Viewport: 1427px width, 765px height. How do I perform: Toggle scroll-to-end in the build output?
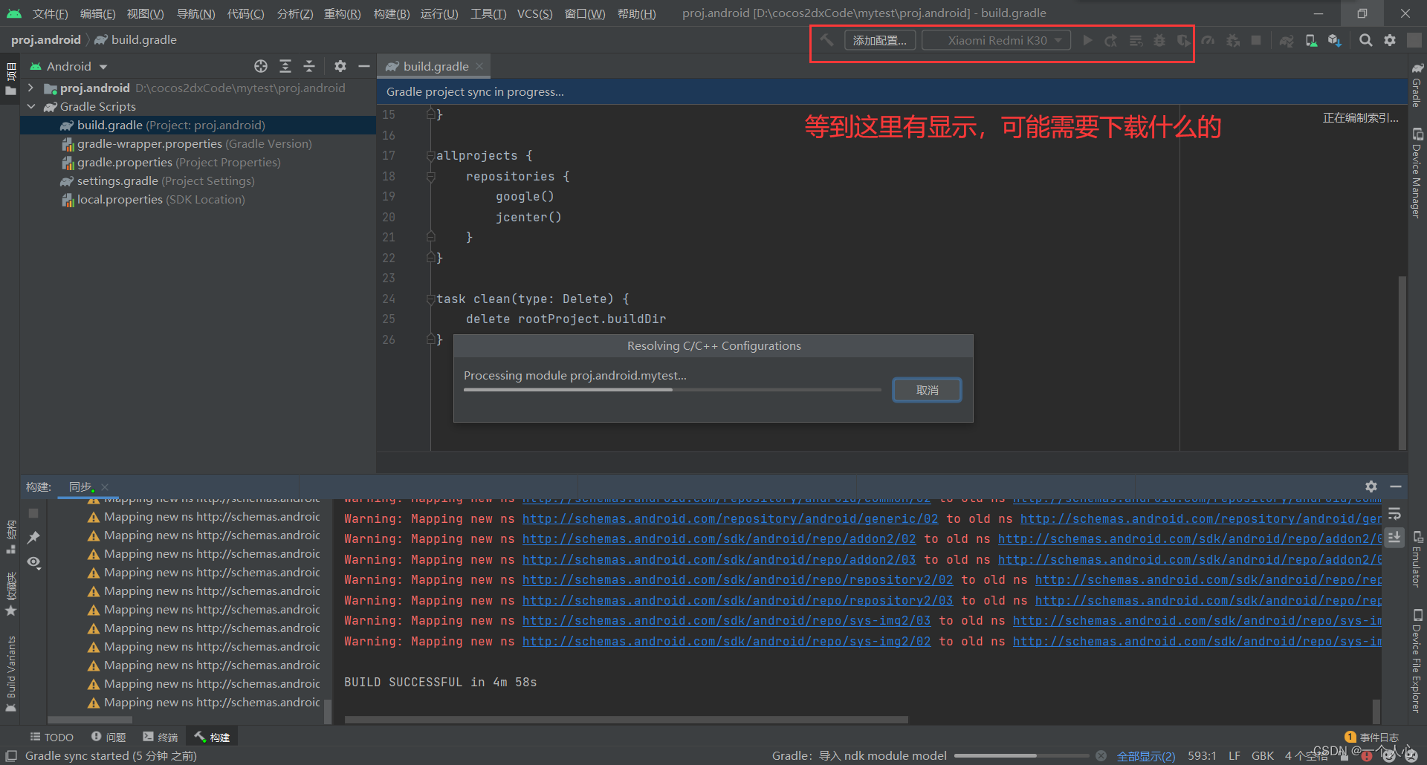[x=1394, y=537]
